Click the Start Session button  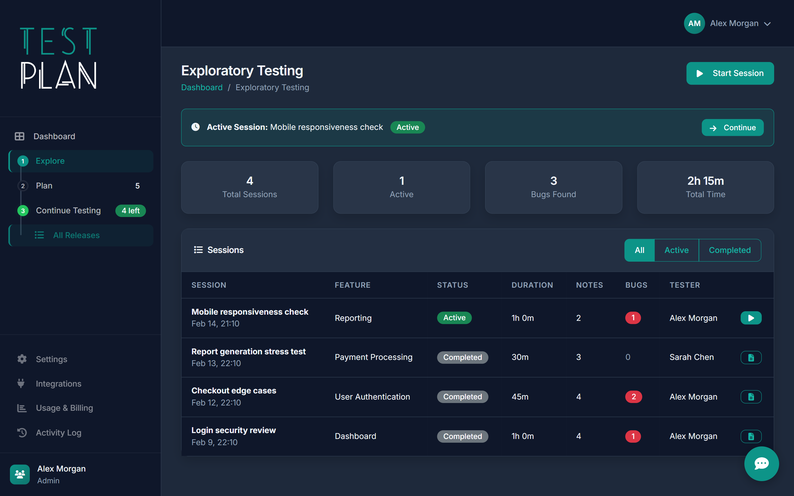tap(730, 73)
